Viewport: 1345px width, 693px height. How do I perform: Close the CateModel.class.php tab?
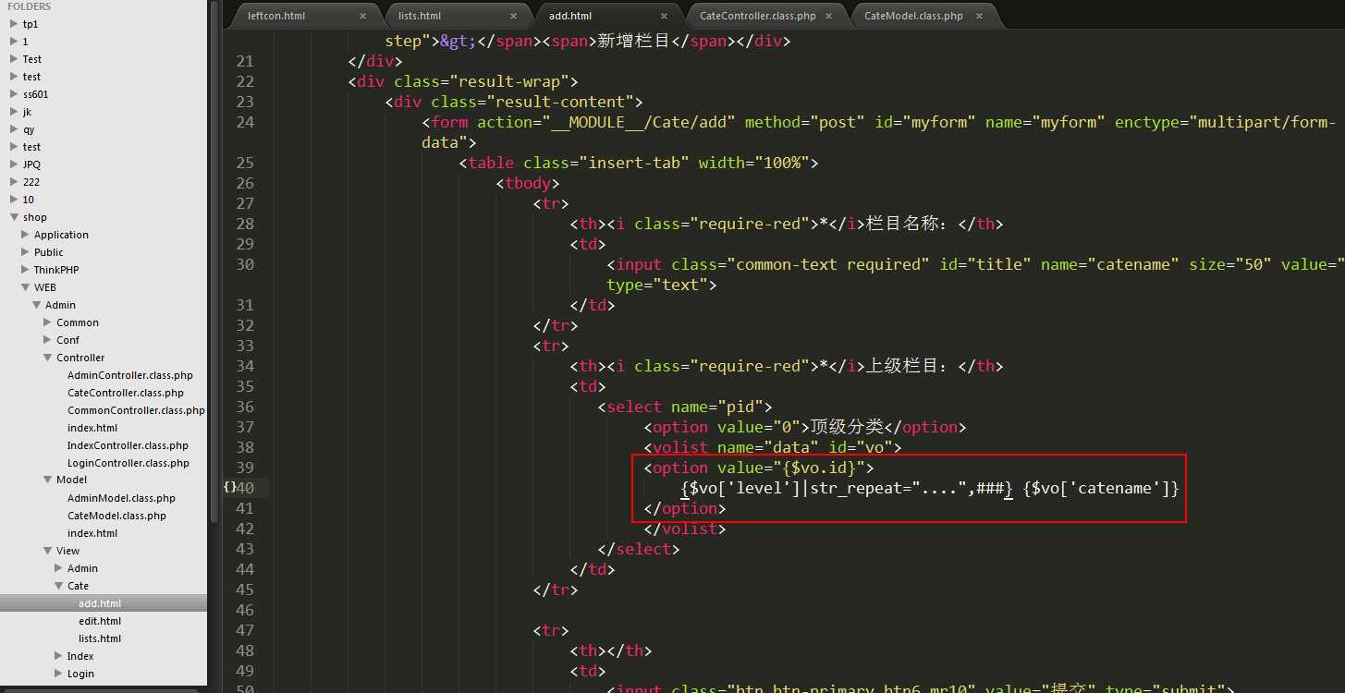tap(979, 16)
